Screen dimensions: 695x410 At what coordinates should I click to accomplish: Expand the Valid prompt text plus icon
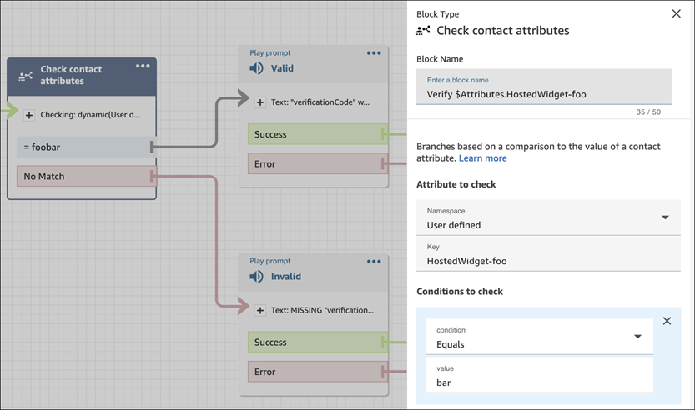point(260,102)
